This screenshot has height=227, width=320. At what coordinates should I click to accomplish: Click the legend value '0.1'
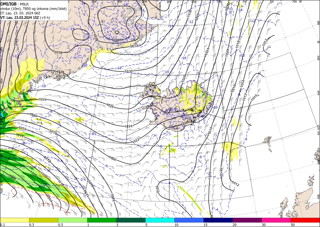pos(2,225)
